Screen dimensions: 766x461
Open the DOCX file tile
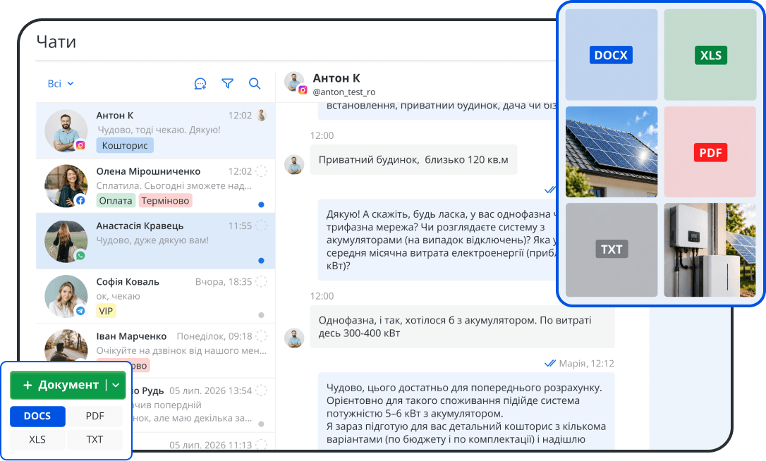click(611, 55)
